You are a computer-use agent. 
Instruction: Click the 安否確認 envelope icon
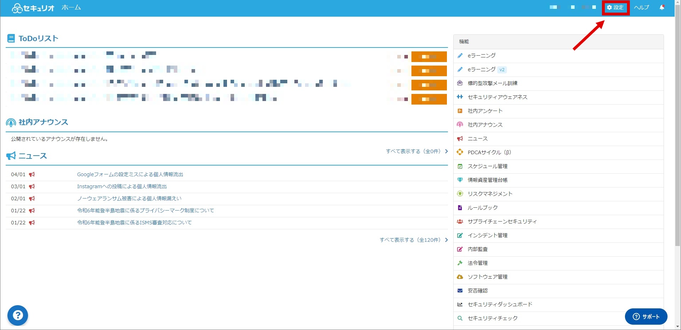[460, 291]
